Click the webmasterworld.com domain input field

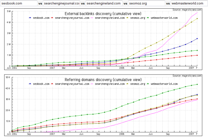tap(189, 3)
